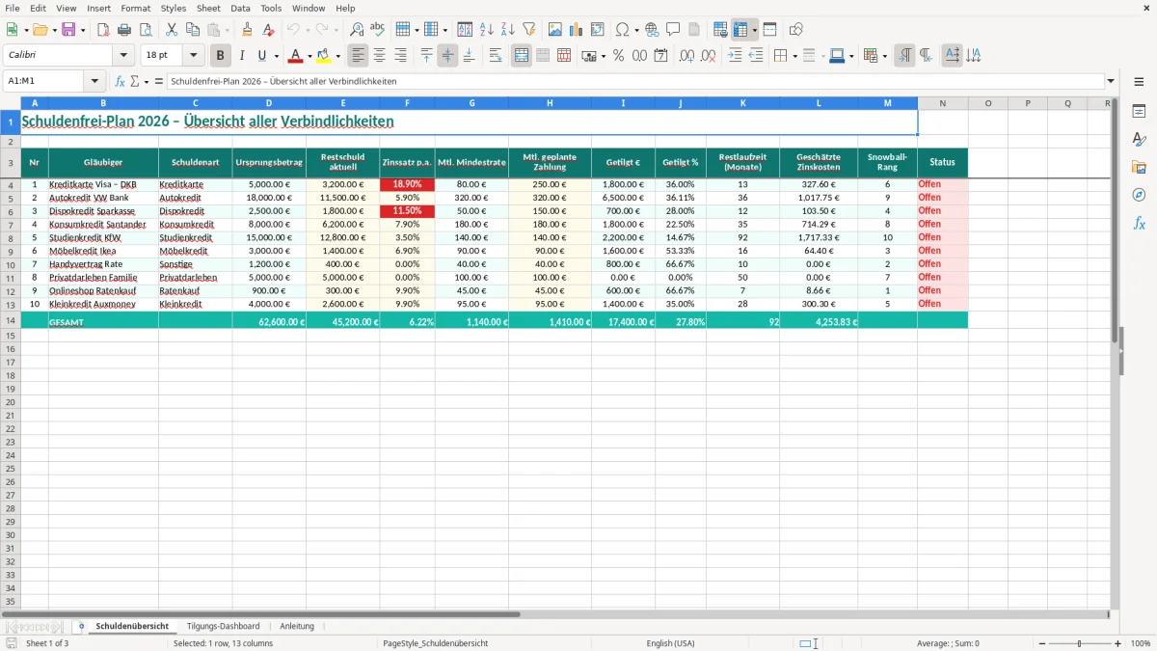Open the sidebar Properties panel
This screenshot has height=651, width=1157.
1139,112
